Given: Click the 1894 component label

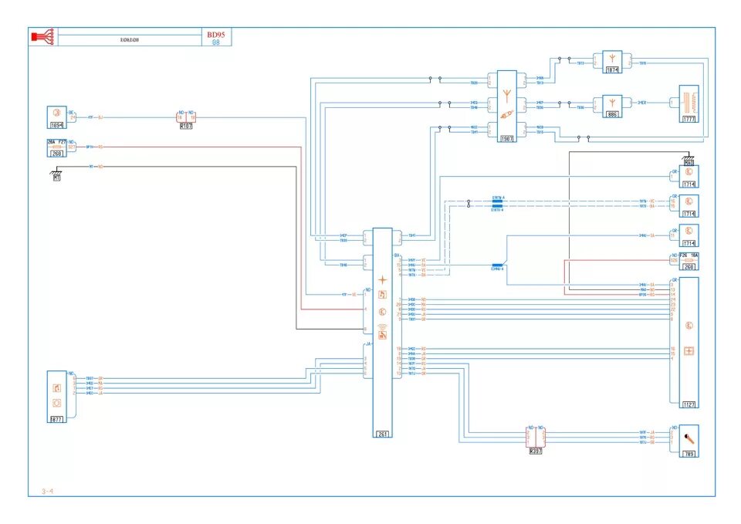Looking at the screenshot, I should pyautogui.click(x=56, y=125).
